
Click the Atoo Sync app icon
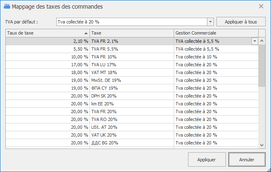point(6,7)
